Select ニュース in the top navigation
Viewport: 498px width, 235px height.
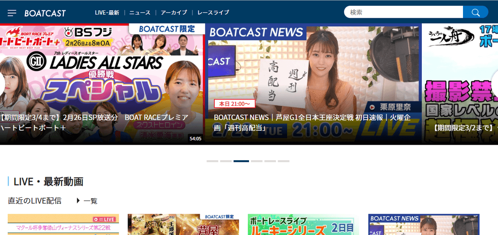[x=140, y=12]
